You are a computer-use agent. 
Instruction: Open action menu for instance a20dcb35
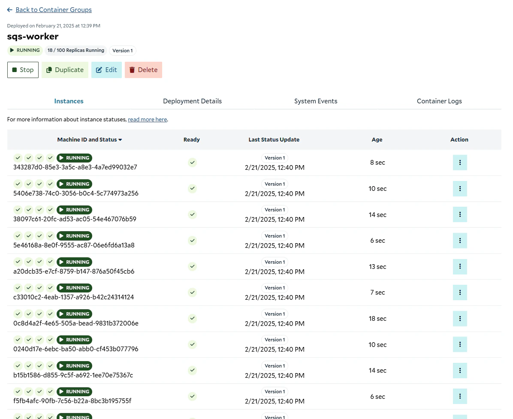coord(460,267)
